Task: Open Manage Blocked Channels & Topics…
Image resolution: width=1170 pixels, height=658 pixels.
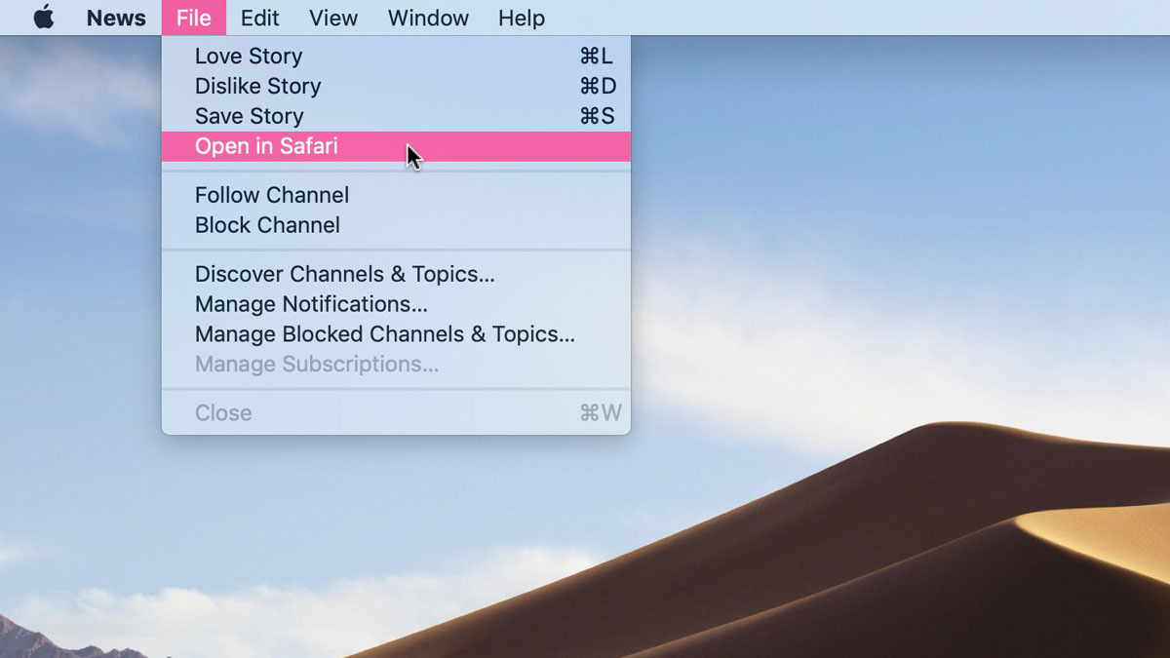Action: coord(396,334)
